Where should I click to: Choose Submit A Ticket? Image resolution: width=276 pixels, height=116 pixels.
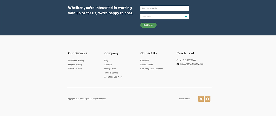pyautogui.click(x=147, y=65)
